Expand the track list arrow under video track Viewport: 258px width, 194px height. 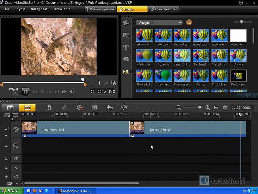point(6,136)
